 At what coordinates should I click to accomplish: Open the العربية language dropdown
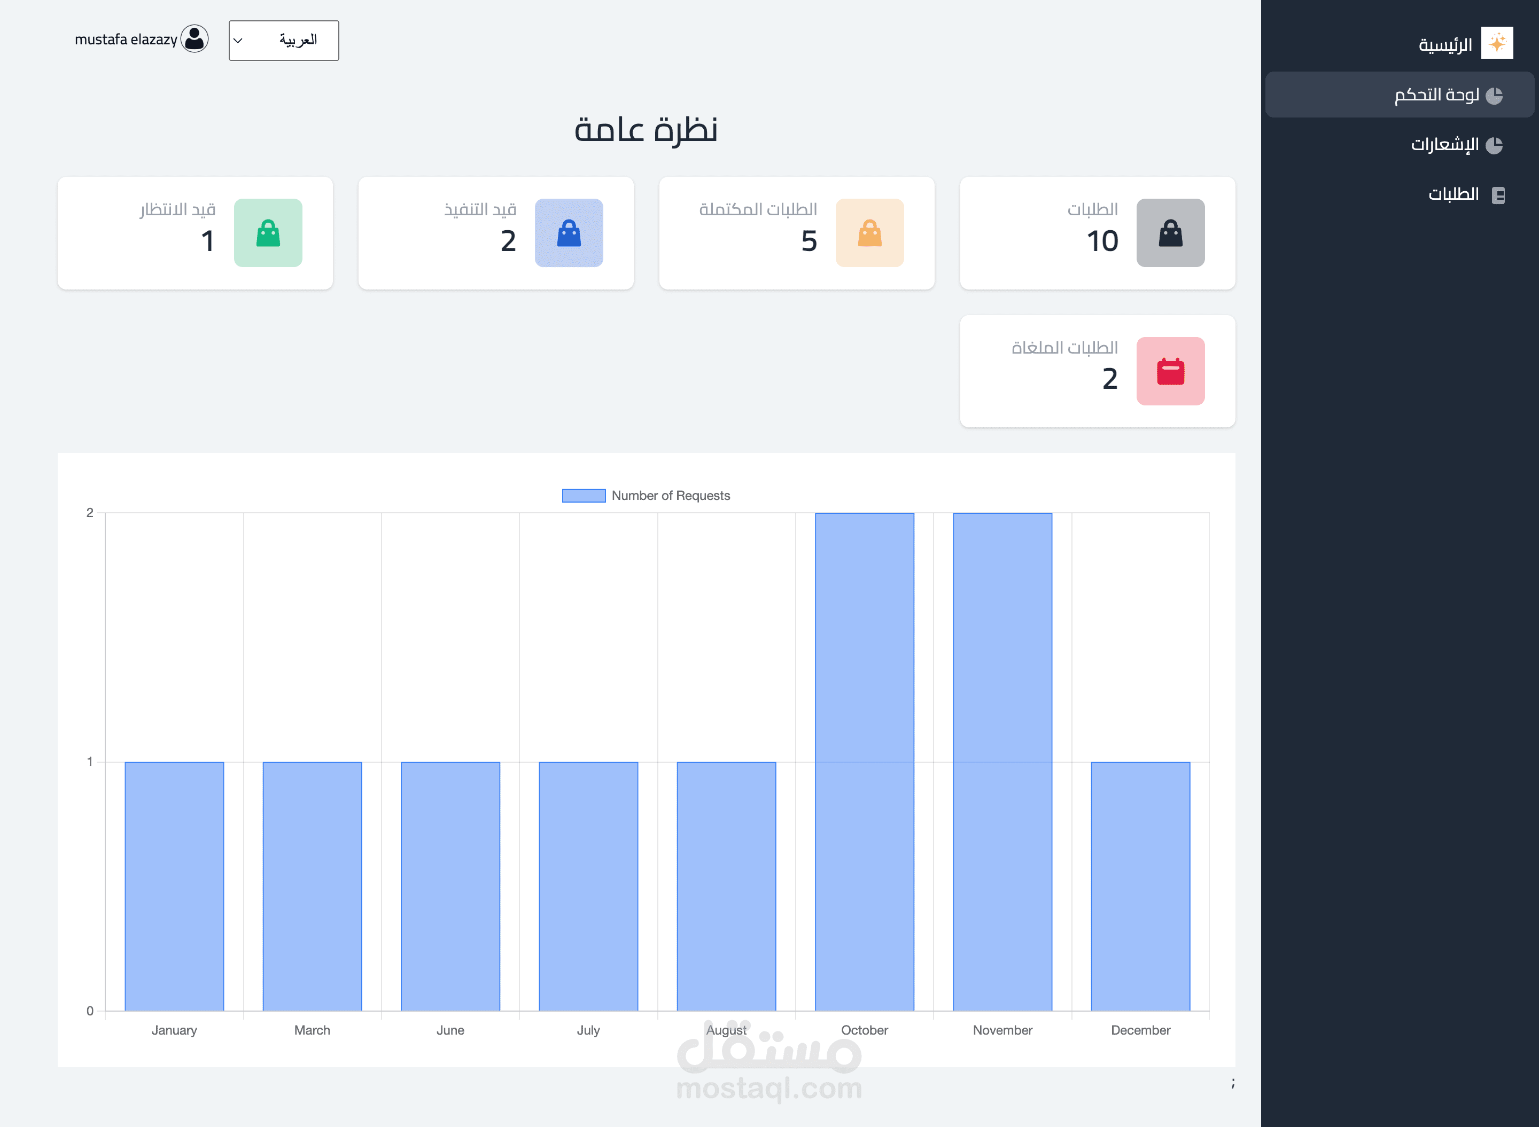283,40
